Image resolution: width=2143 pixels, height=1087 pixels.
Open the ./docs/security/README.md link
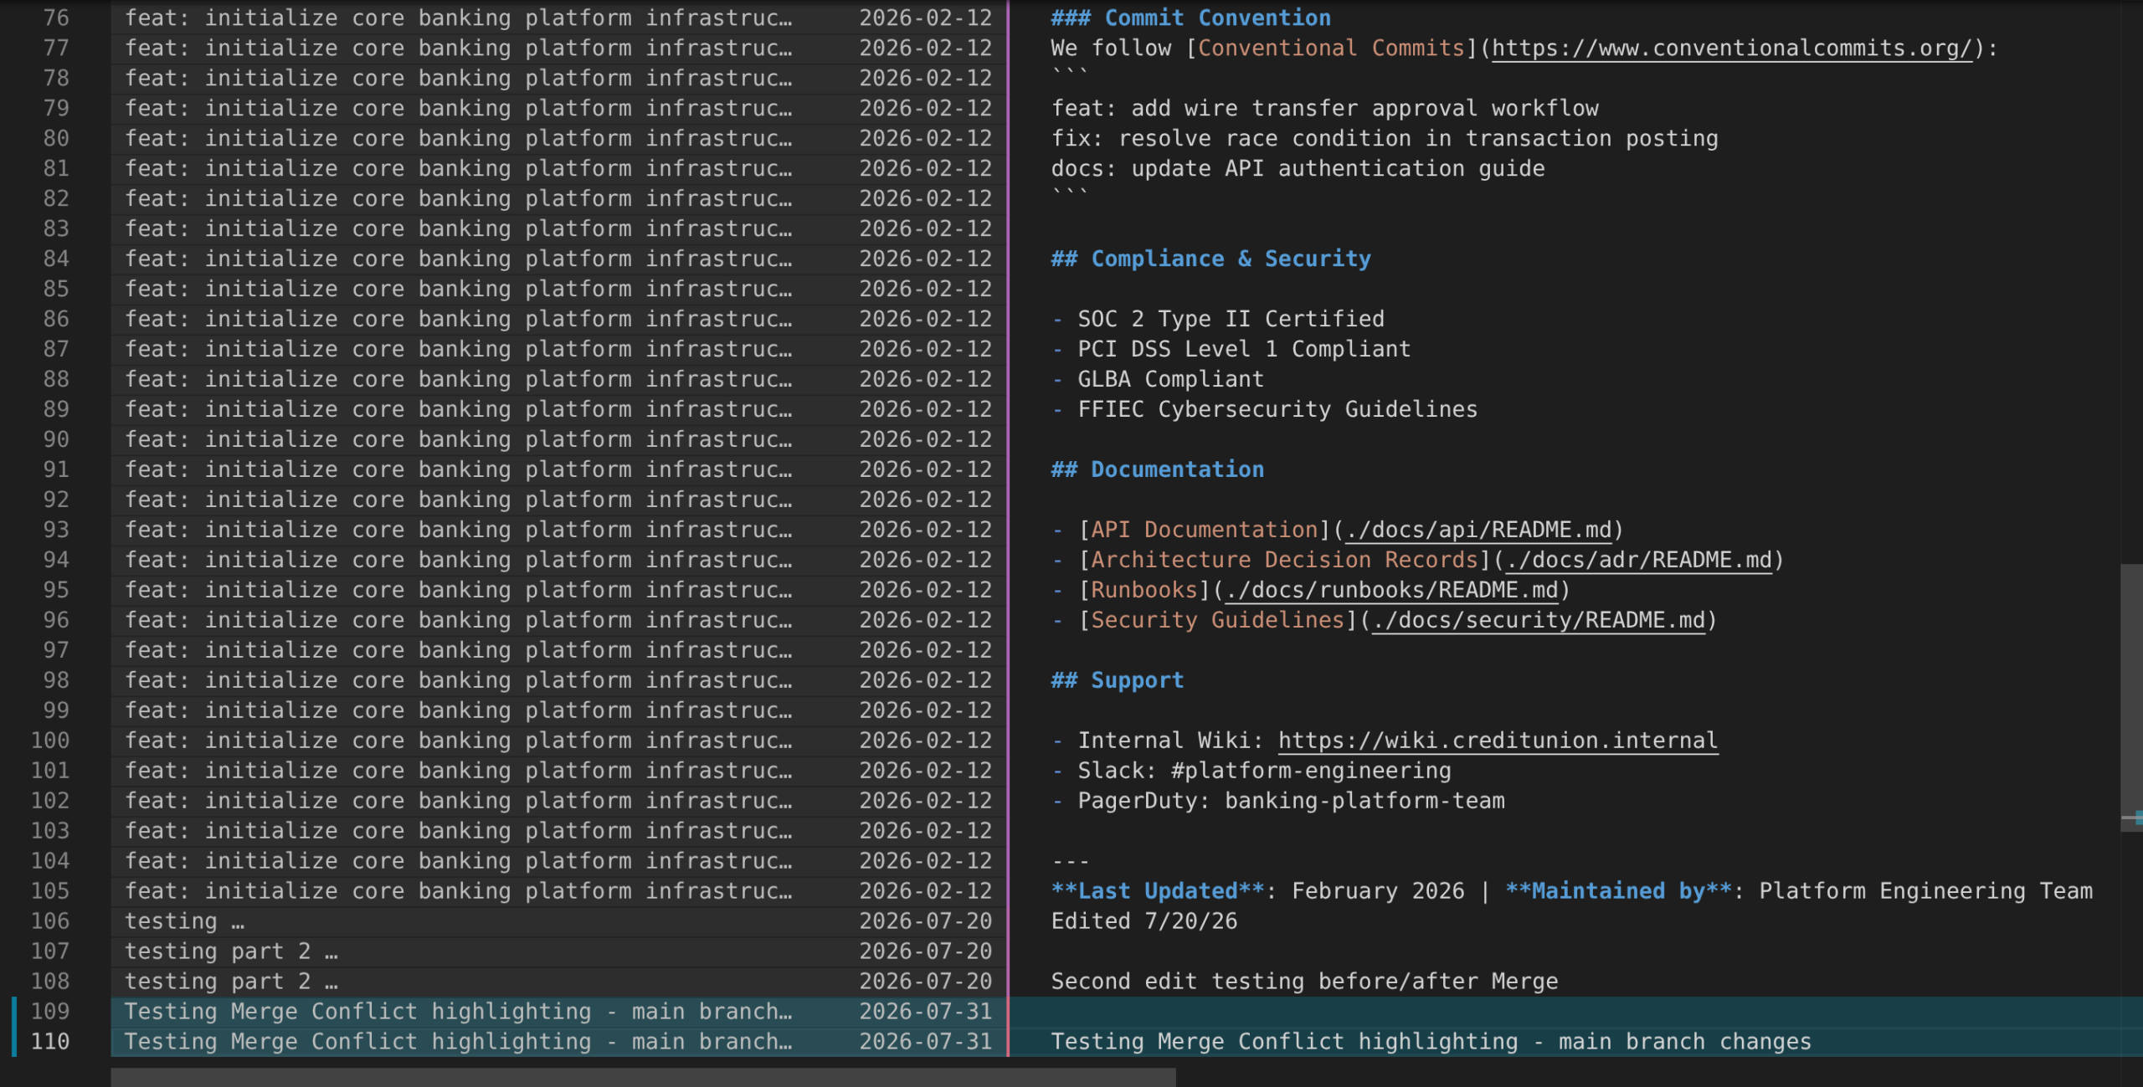pyautogui.click(x=1539, y=621)
